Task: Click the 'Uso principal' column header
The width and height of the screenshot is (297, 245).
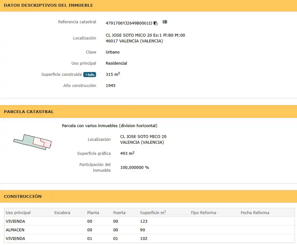Action: click(x=18, y=213)
